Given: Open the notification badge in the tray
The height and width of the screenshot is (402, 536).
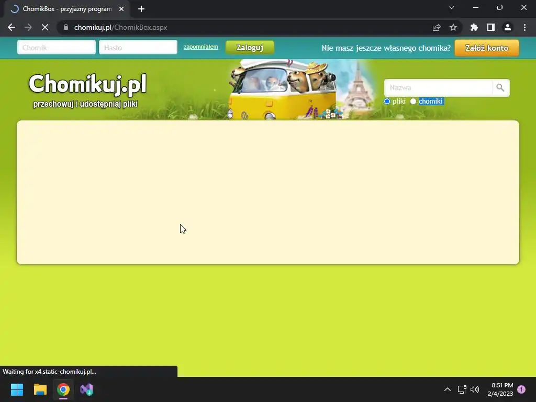Looking at the screenshot, I should coord(521,389).
